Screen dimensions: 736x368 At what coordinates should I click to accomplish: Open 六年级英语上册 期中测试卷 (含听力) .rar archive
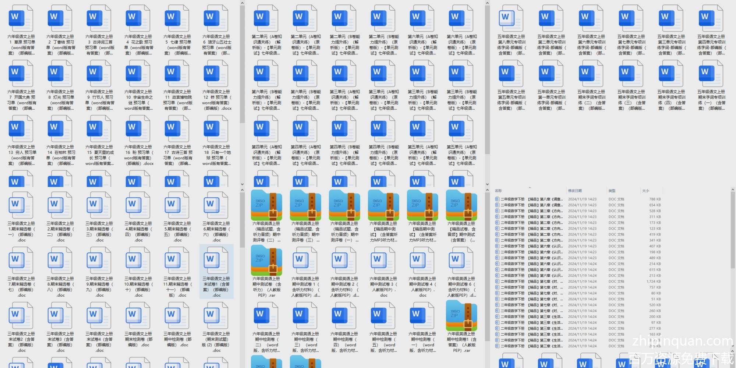pyautogui.click(x=266, y=261)
